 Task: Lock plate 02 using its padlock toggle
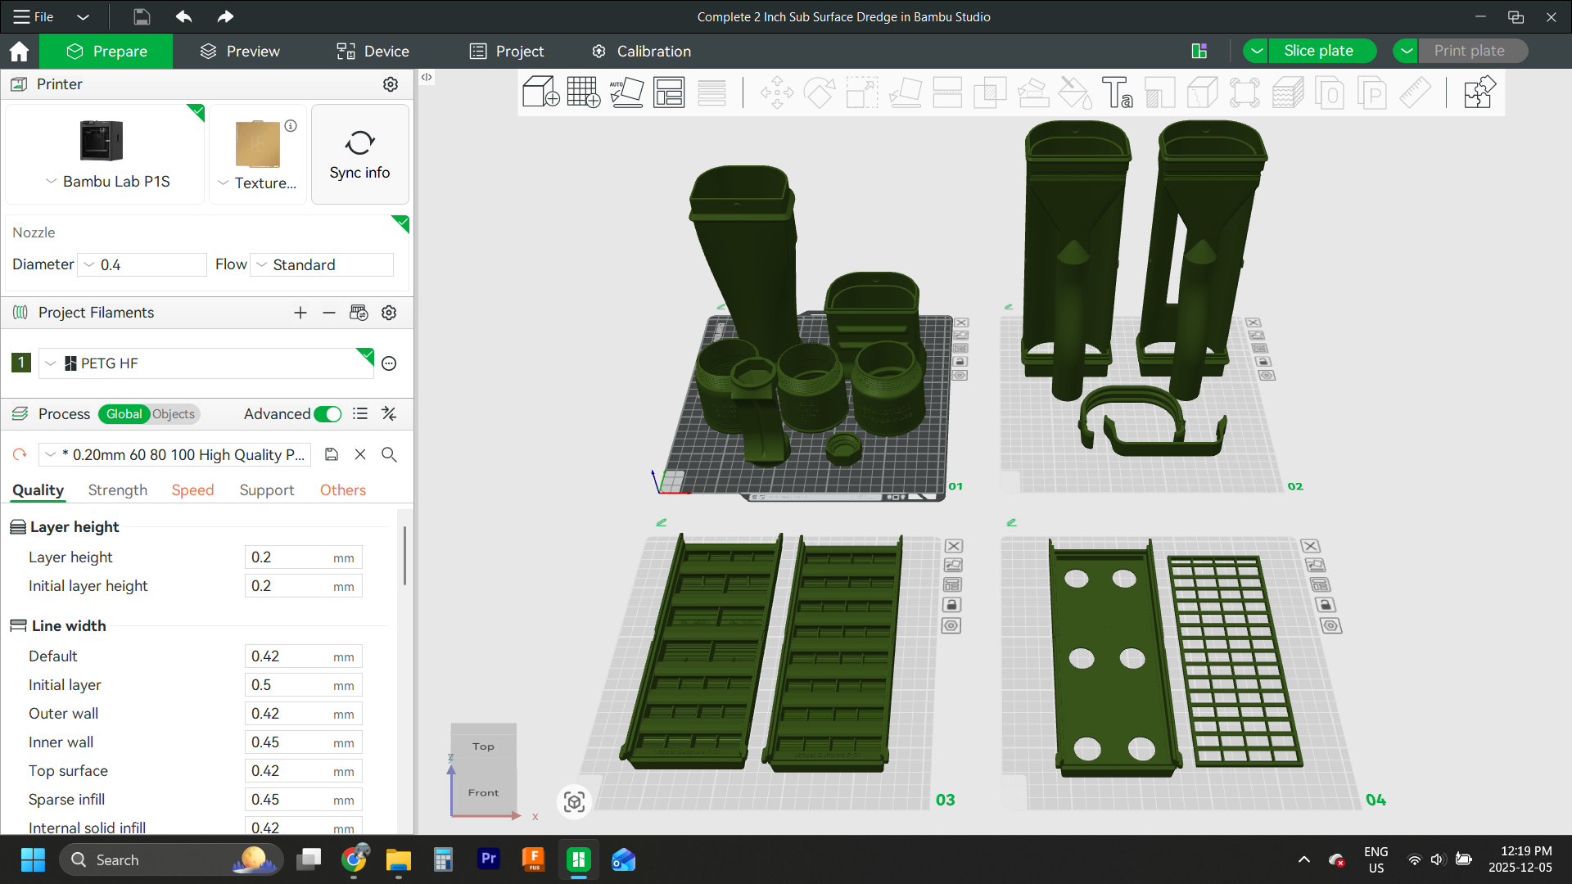click(x=1264, y=363)
